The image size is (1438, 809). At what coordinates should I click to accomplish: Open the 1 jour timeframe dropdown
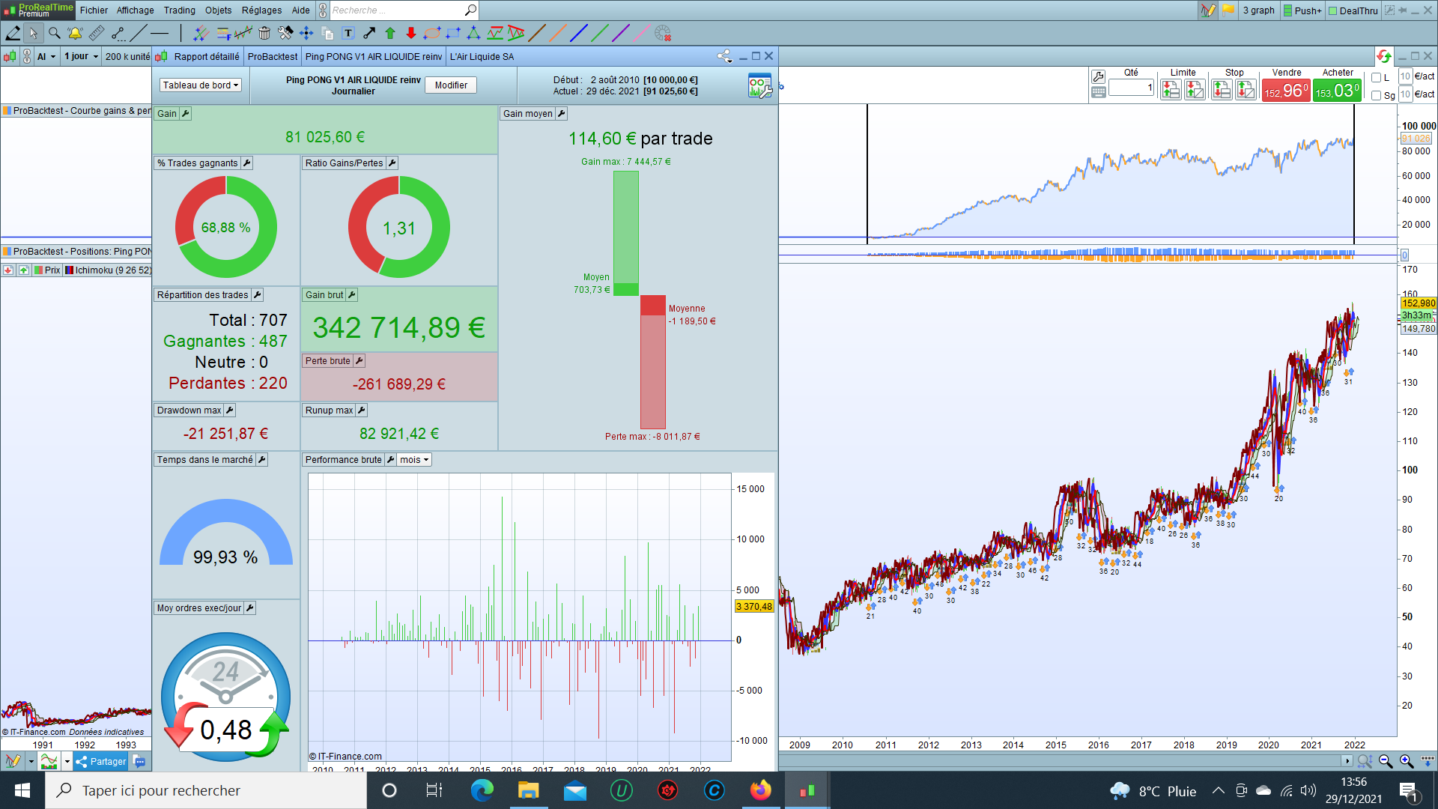(81, 56)
